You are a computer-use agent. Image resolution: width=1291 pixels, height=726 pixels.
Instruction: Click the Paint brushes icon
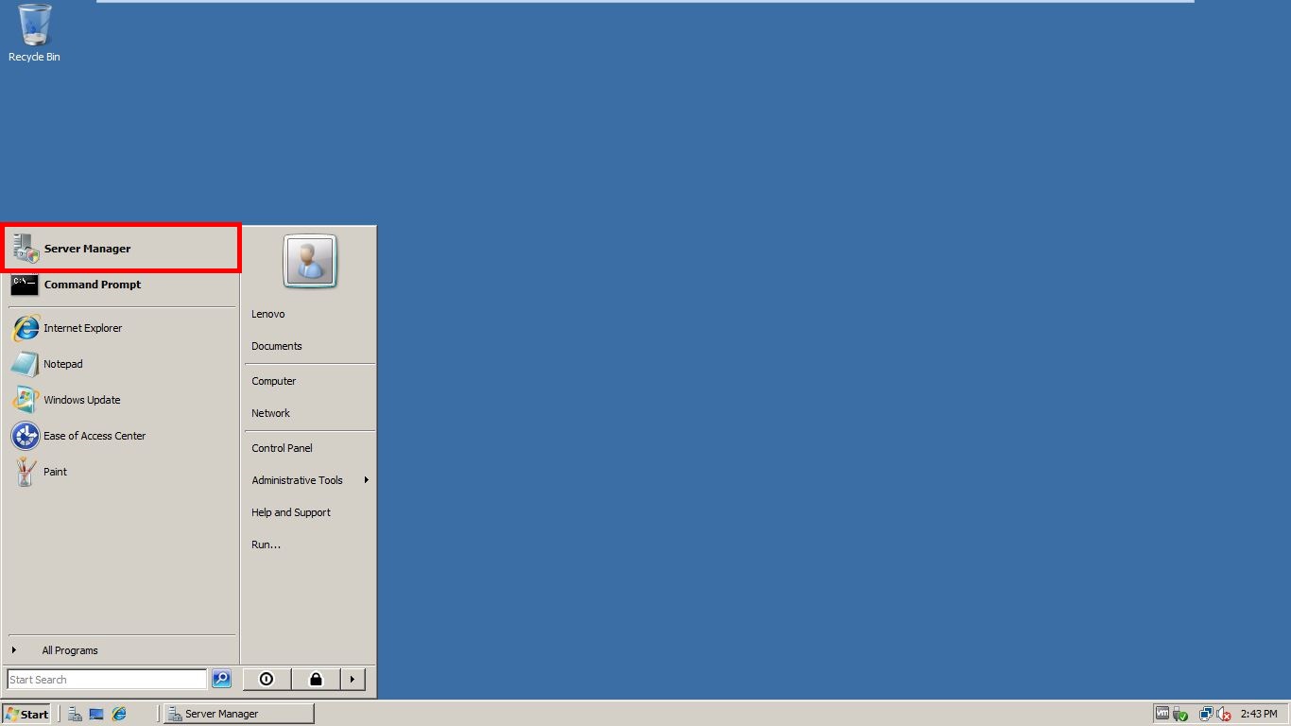[25, 472]
